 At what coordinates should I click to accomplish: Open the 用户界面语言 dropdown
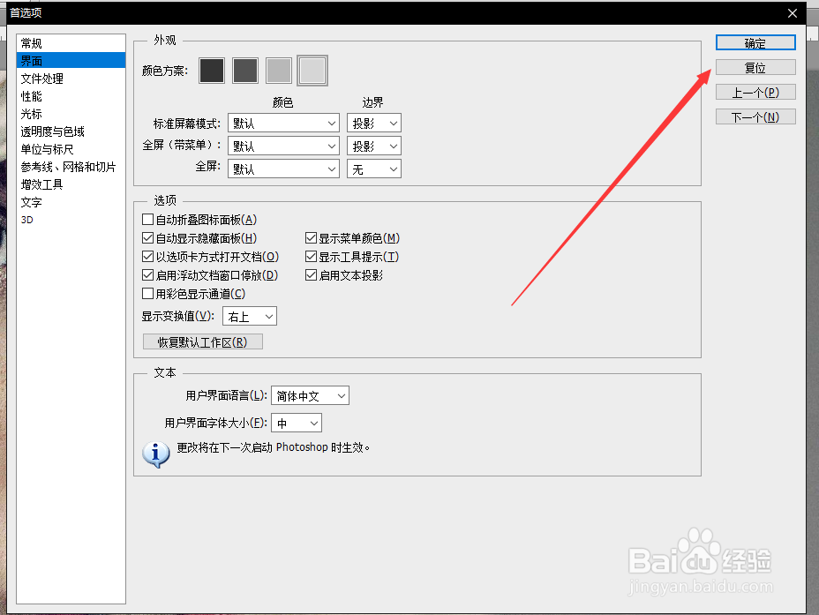pos(310,395)
